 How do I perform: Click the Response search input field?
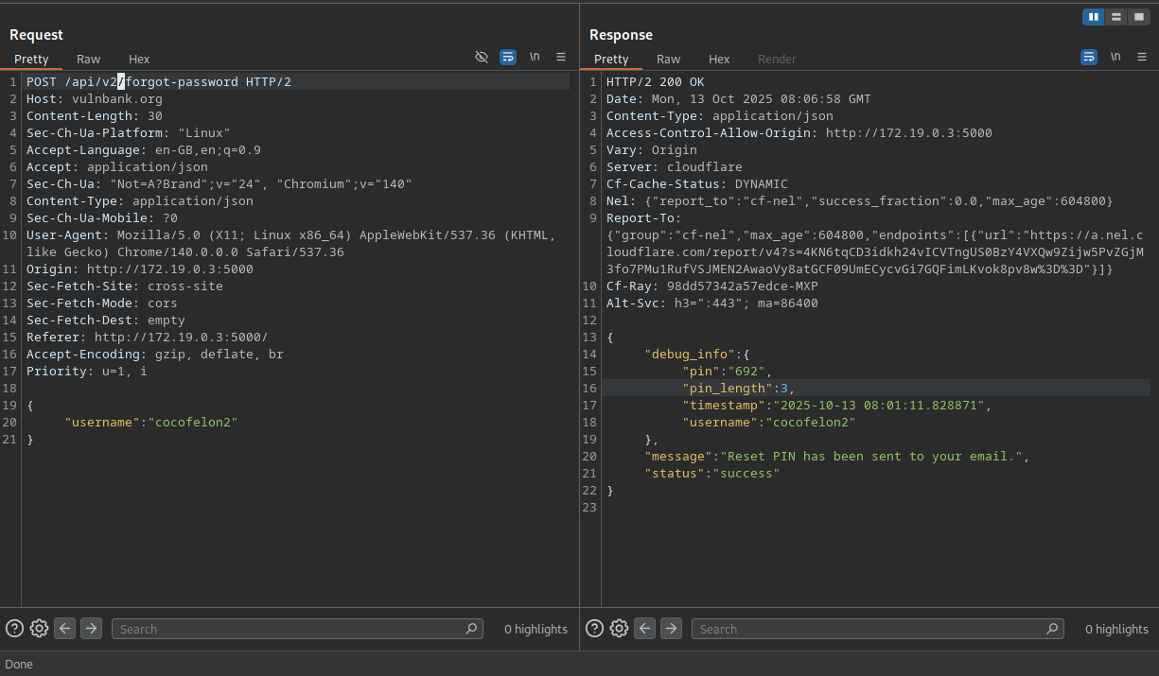point(869,629)
